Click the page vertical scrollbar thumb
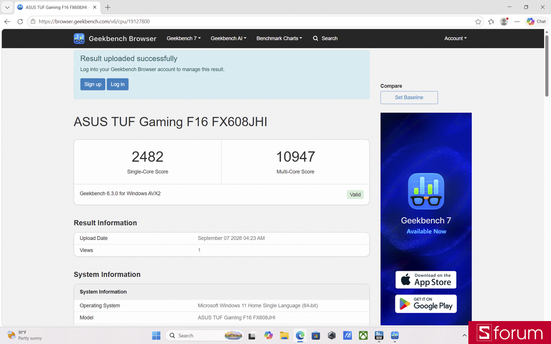The height and width of the screenshot is (344, 551). 546,66
